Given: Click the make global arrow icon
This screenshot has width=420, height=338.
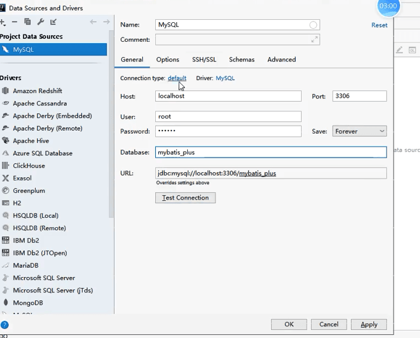Looking at the screenshot, I should pos(54,22).
